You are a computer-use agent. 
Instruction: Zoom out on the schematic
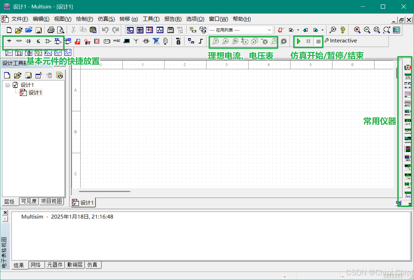[x=367, y=30]
